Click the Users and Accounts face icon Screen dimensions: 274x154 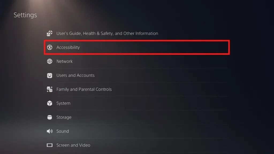(50, 75)
